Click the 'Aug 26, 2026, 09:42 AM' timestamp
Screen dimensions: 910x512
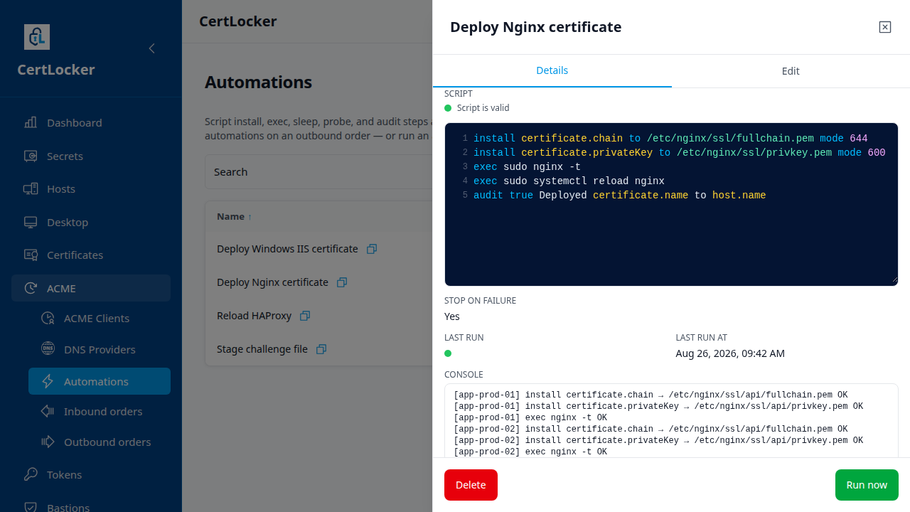pyautogui.click(x=730, y=353)
